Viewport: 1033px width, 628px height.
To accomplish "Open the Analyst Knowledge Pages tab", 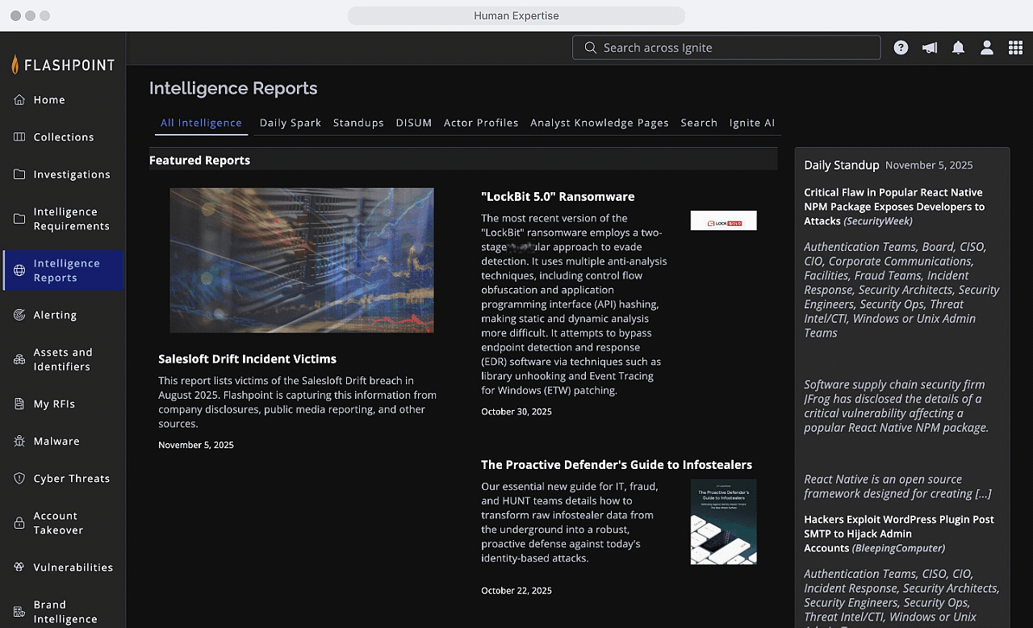I will click(x=599, y=123).
